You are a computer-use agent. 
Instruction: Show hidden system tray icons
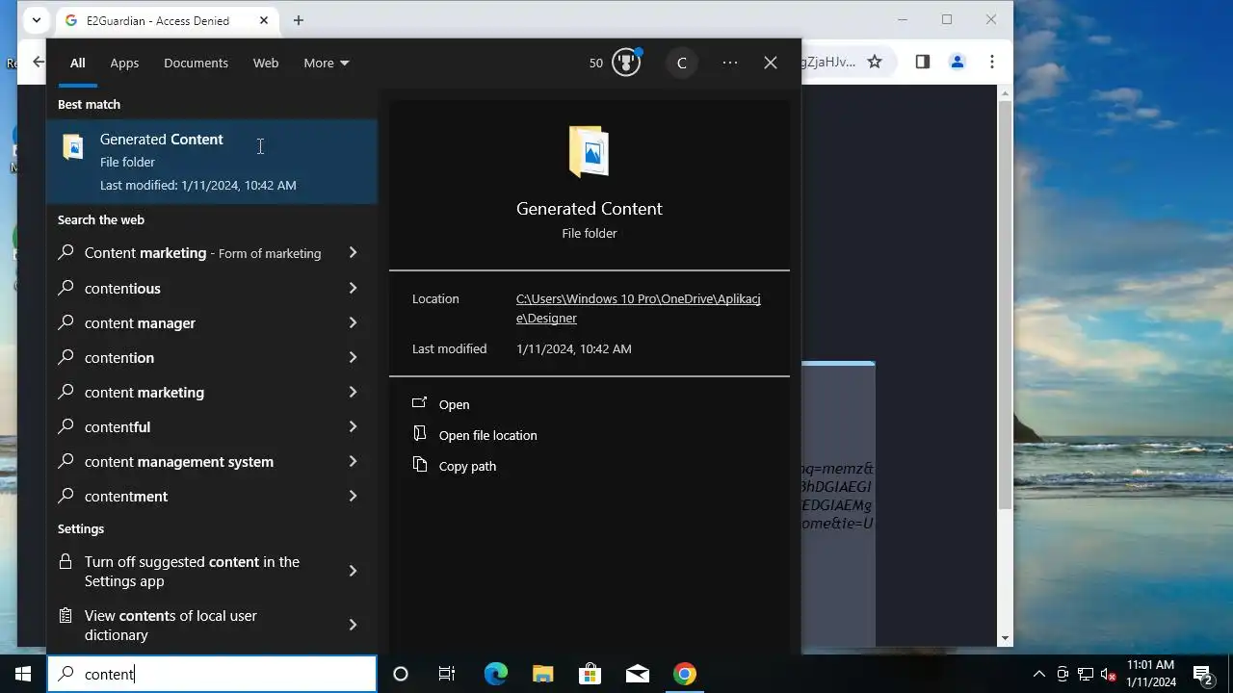[1039, 674]
